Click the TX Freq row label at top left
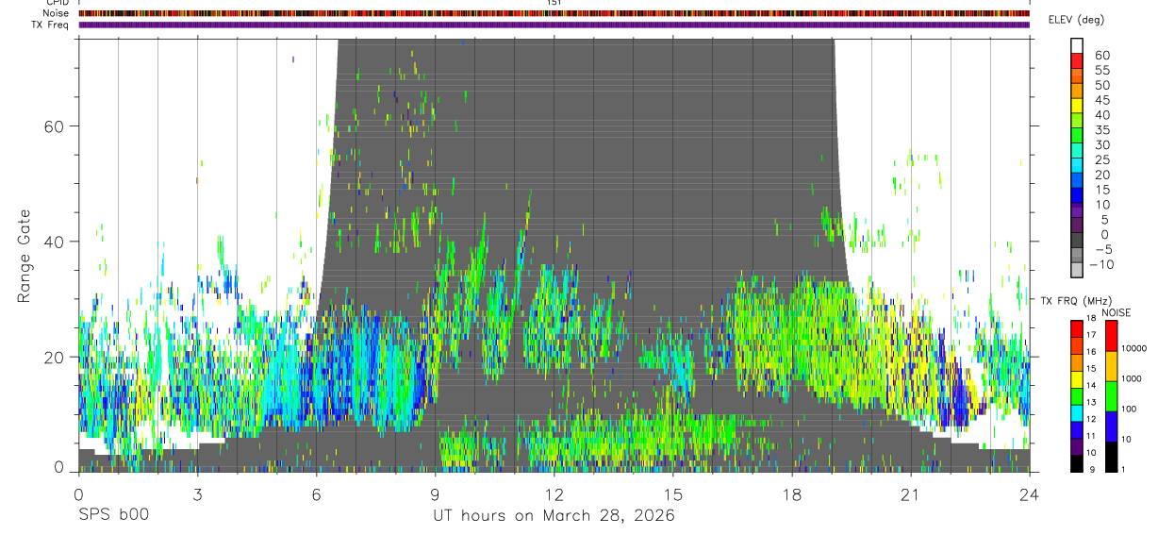 (51, 25)
